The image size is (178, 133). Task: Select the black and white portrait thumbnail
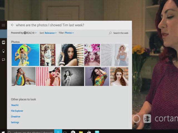pos(72,76)
